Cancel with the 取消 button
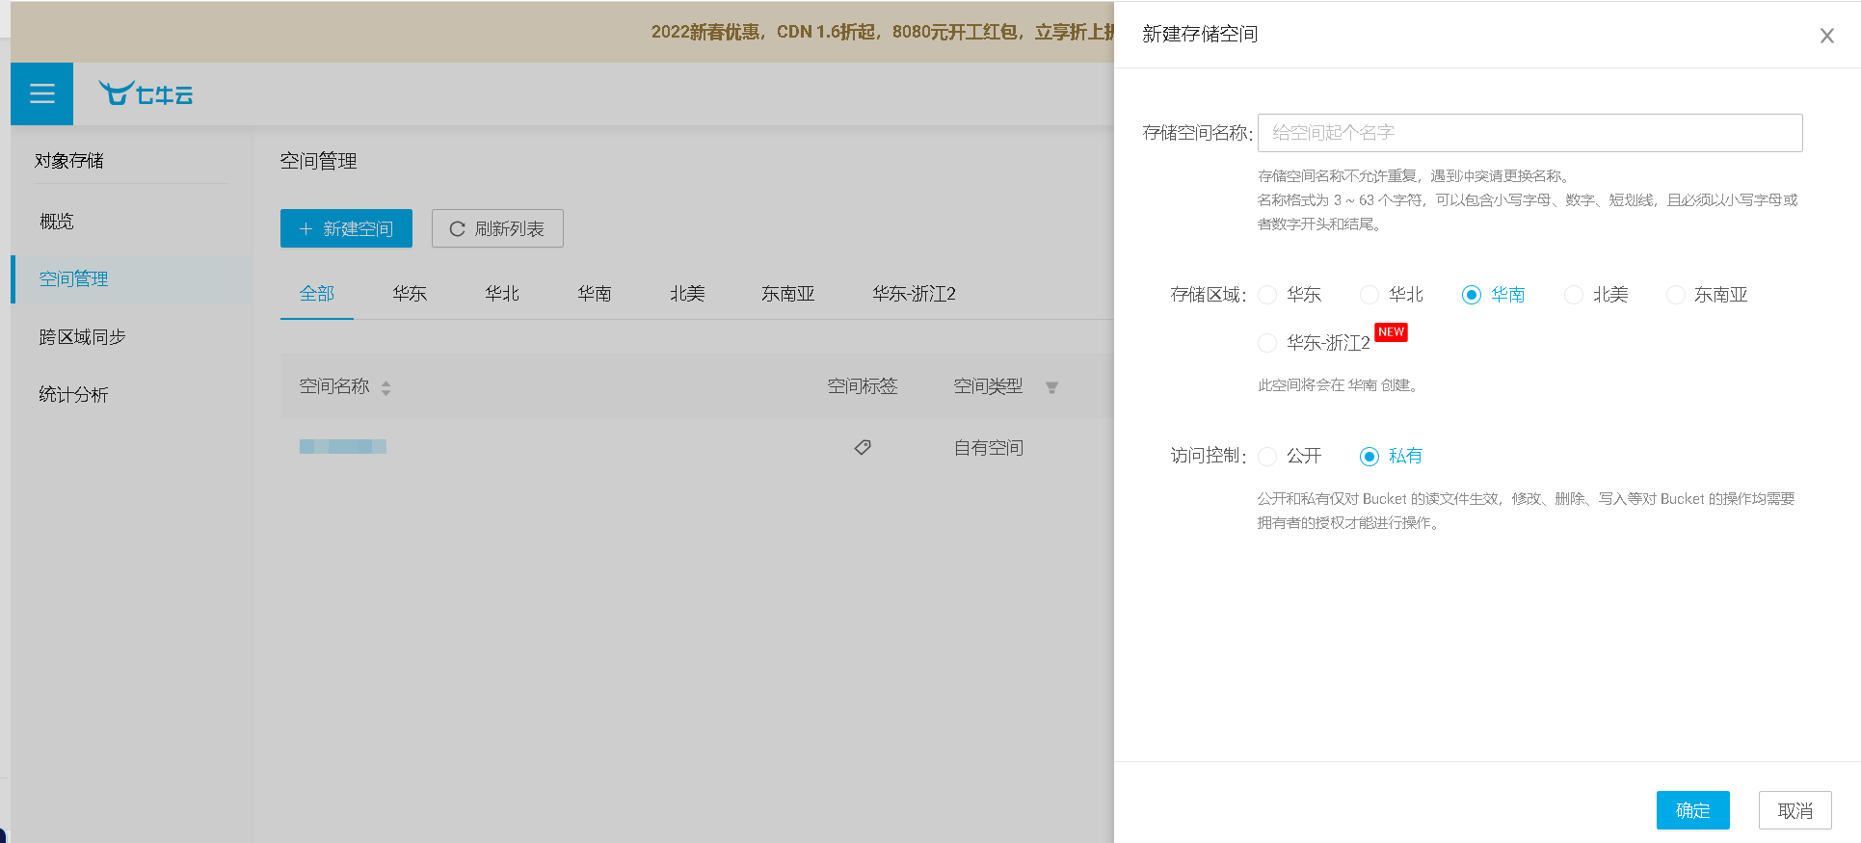1861x843 pixels. [x=1795, y=810]
